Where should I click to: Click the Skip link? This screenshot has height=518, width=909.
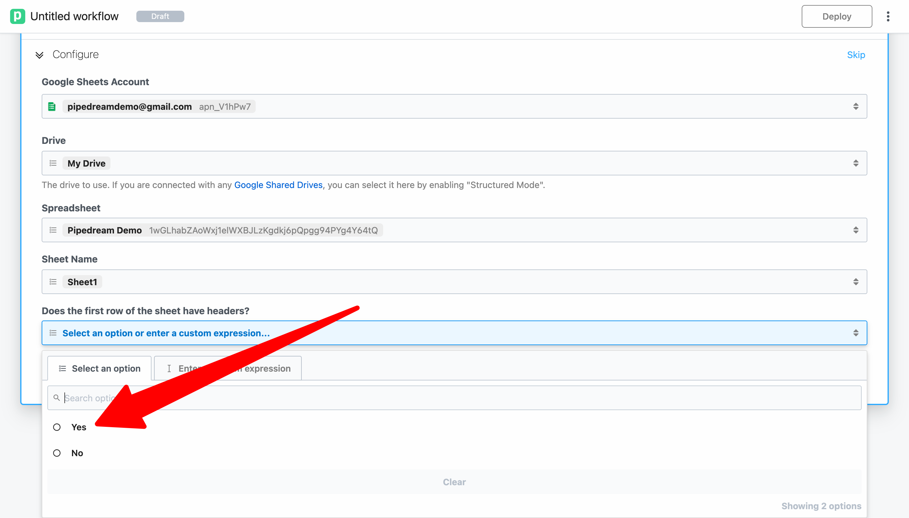tap(856, 55)
